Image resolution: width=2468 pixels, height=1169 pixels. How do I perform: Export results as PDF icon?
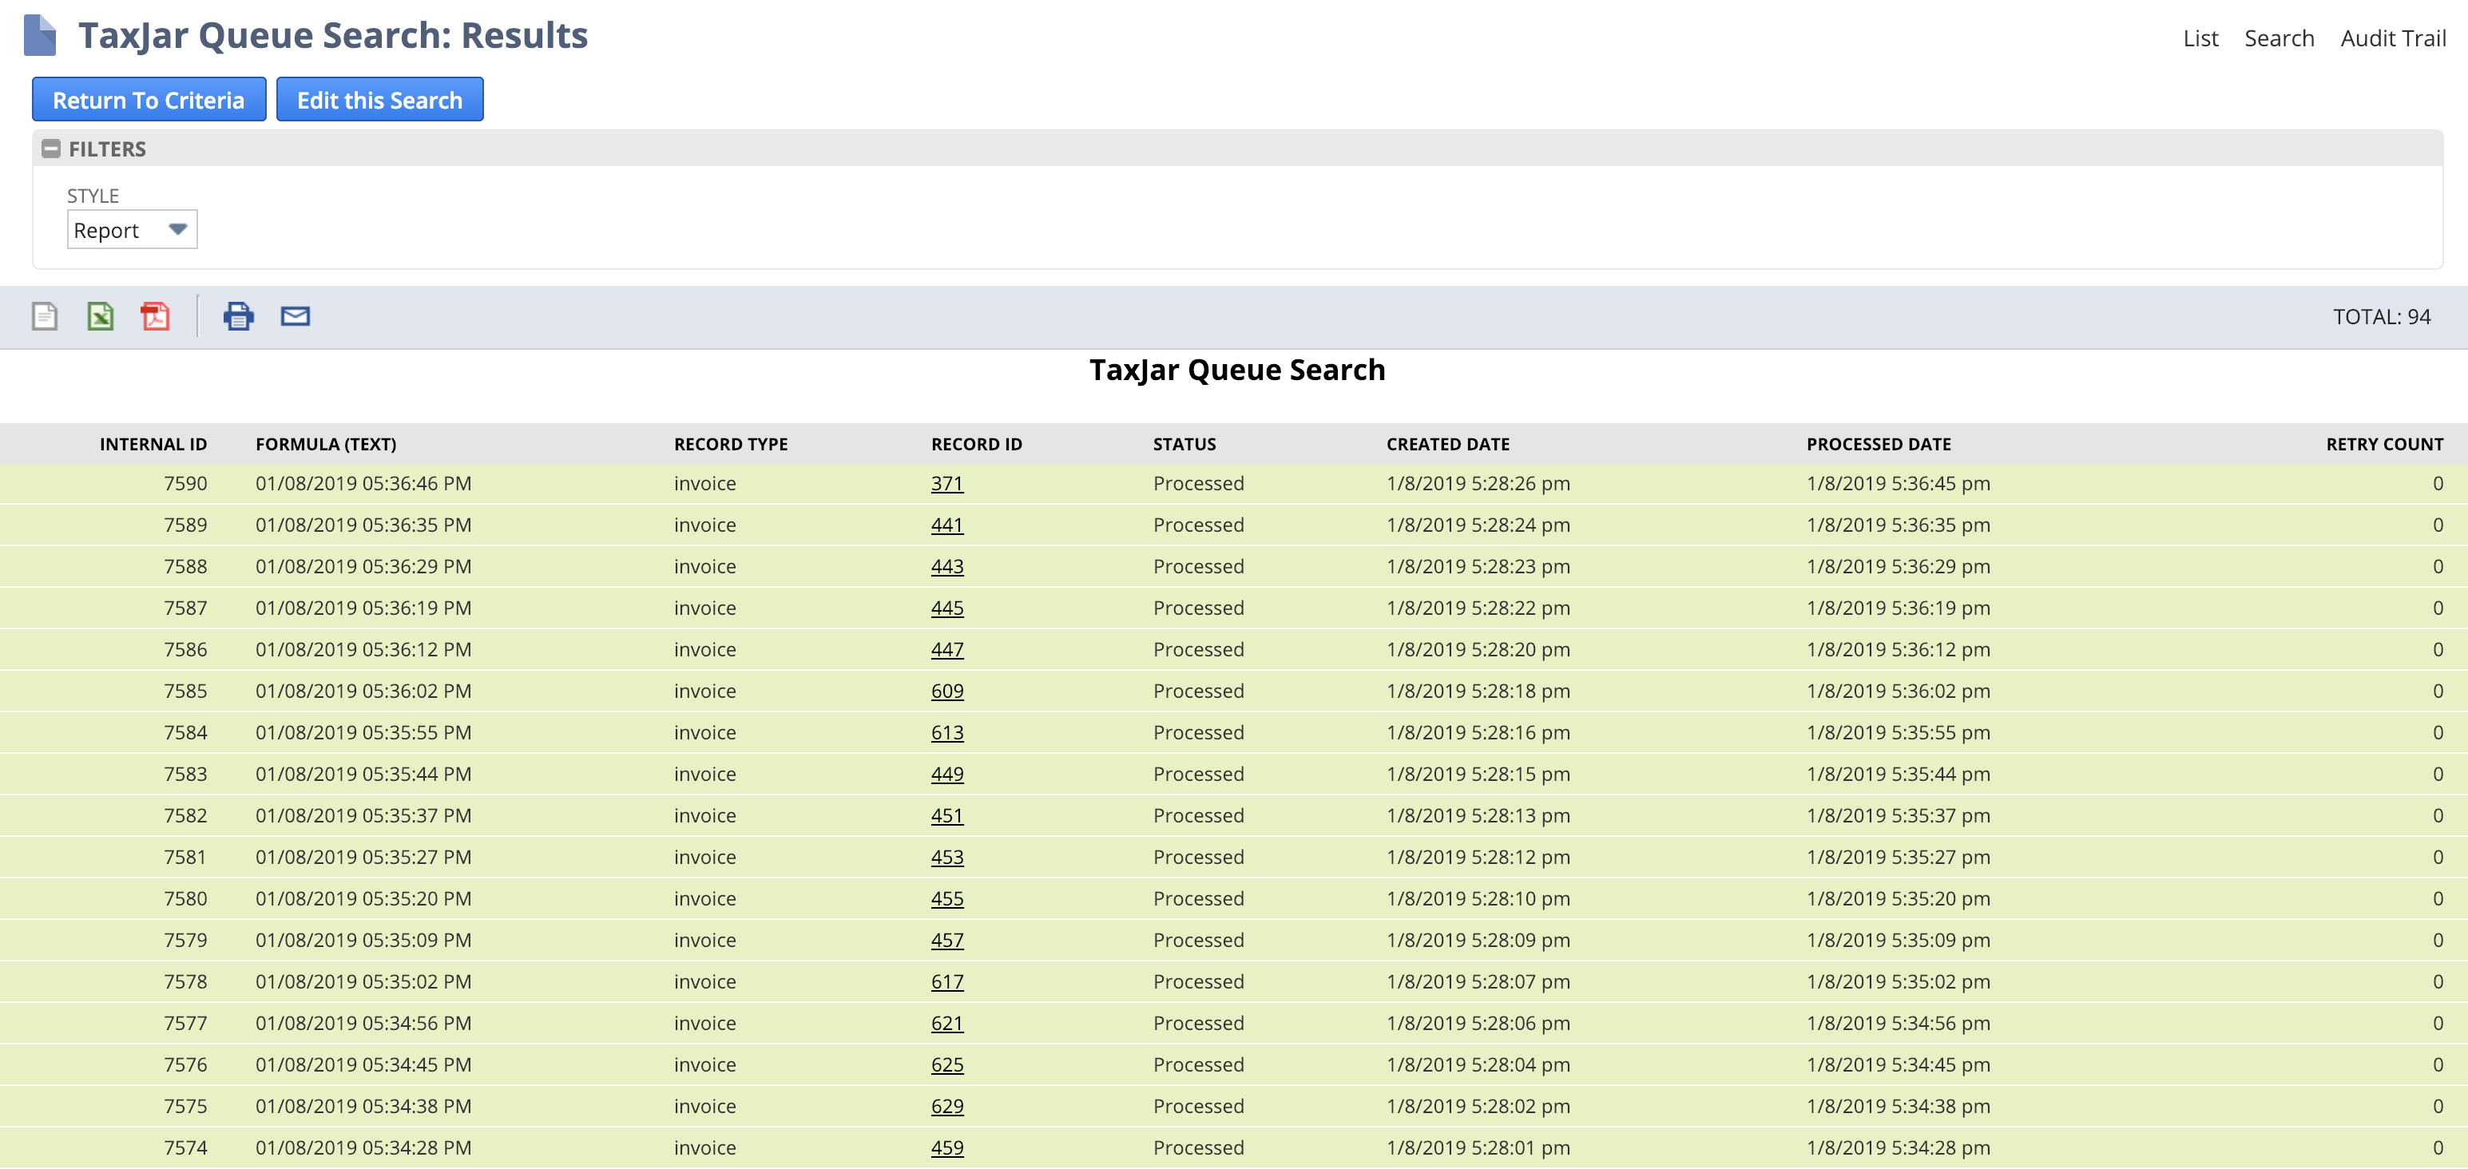155,316
